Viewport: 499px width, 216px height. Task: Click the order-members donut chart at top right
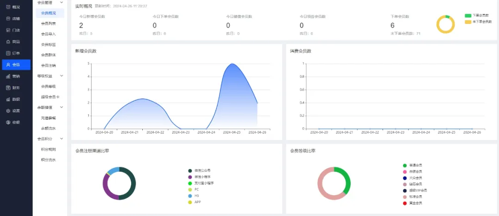445,24
